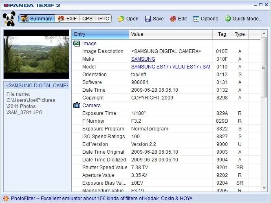Viewport: 271px width, 203px height.
Task: Click the Open folder icon
Action: pos(121,19)
